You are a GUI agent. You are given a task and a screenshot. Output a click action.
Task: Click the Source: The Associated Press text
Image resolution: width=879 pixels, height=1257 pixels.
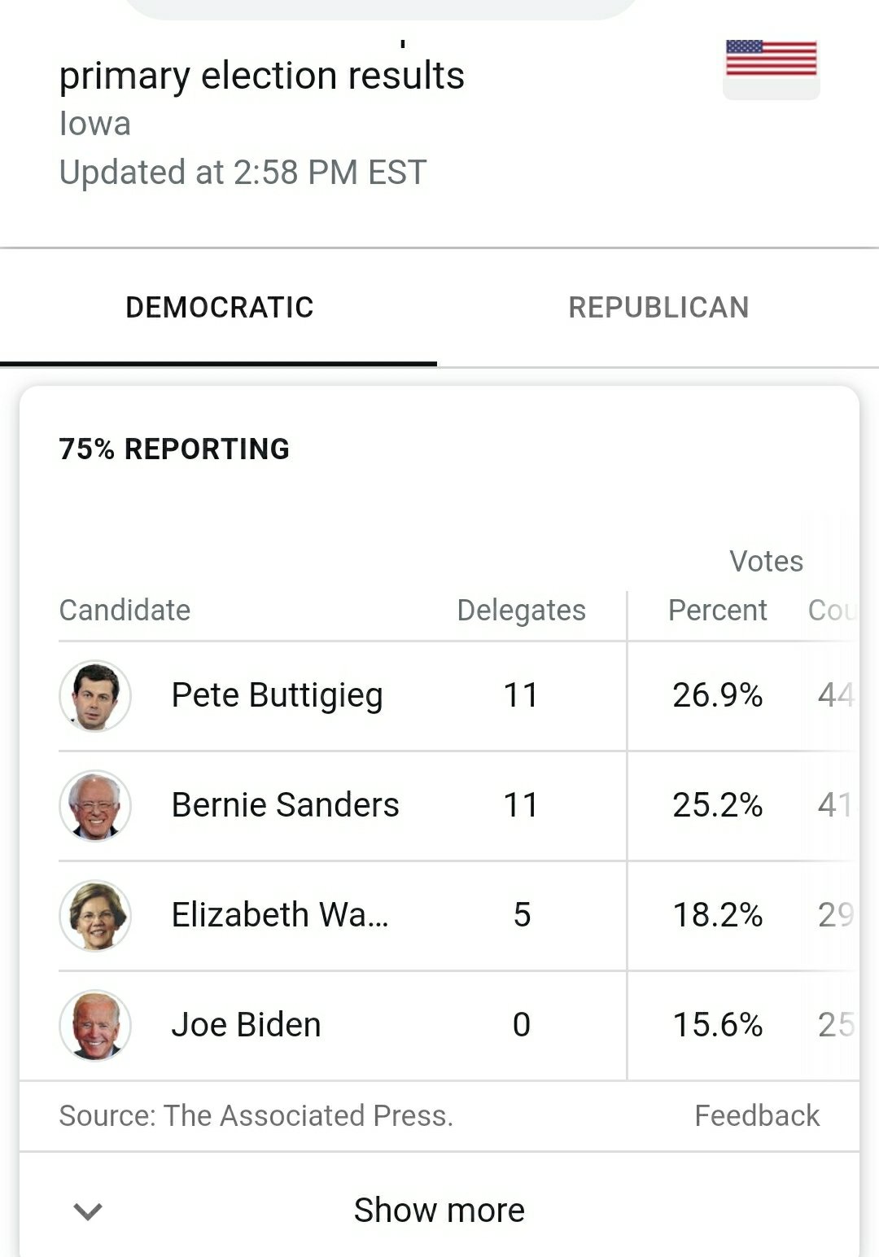click(256, 1115)
